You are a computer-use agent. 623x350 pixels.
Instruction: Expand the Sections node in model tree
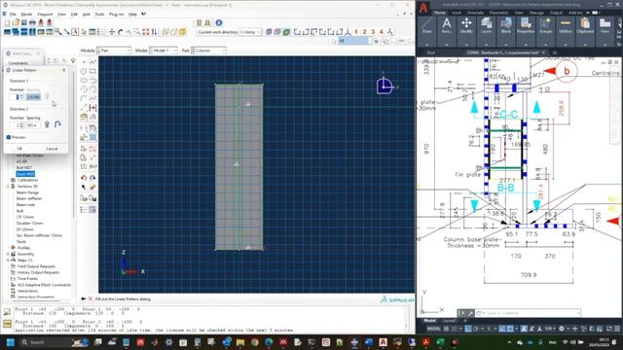[8, 186]
